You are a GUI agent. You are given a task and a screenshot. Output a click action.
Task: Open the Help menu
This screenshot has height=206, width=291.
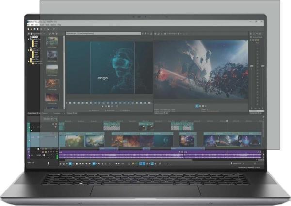[59, 25]
